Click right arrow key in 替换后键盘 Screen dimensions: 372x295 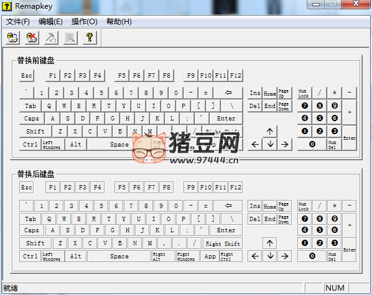pyautogui.click(x=284, y=256)
